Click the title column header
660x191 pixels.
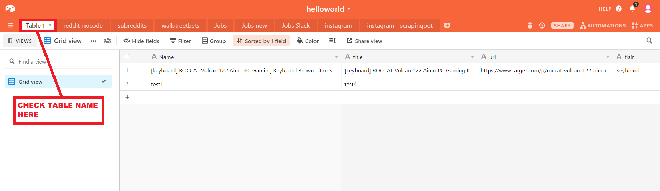[x=410, y=57]
